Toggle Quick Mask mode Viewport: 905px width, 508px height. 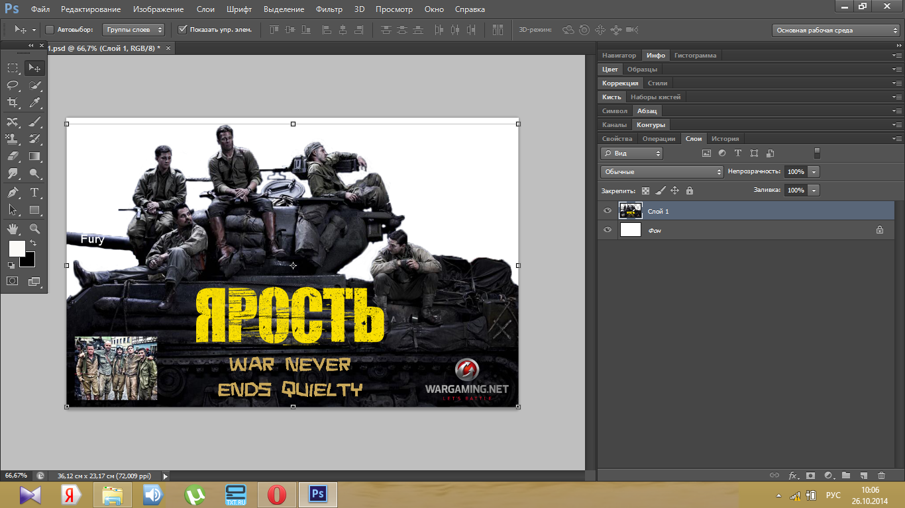13,281
